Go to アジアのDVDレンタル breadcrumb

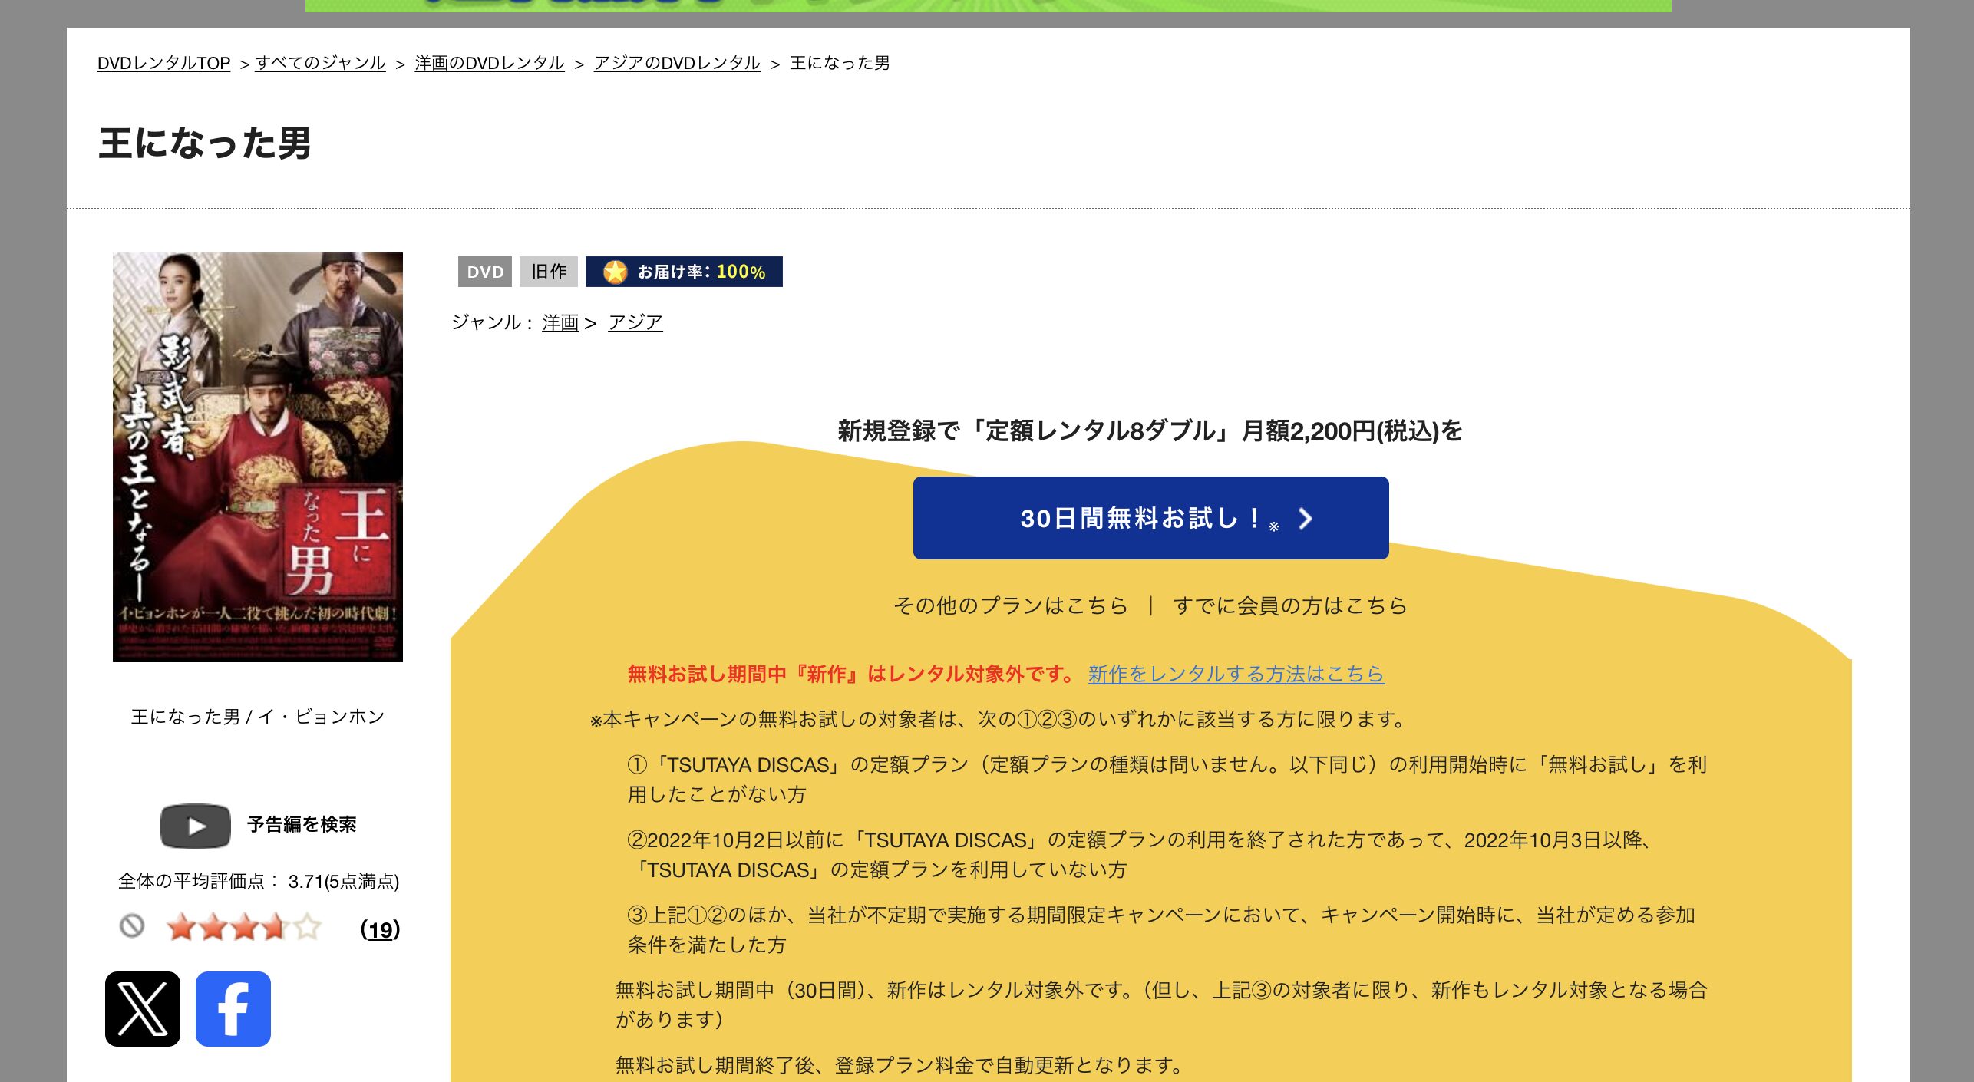pyautogui.click(x=677, y=63)
